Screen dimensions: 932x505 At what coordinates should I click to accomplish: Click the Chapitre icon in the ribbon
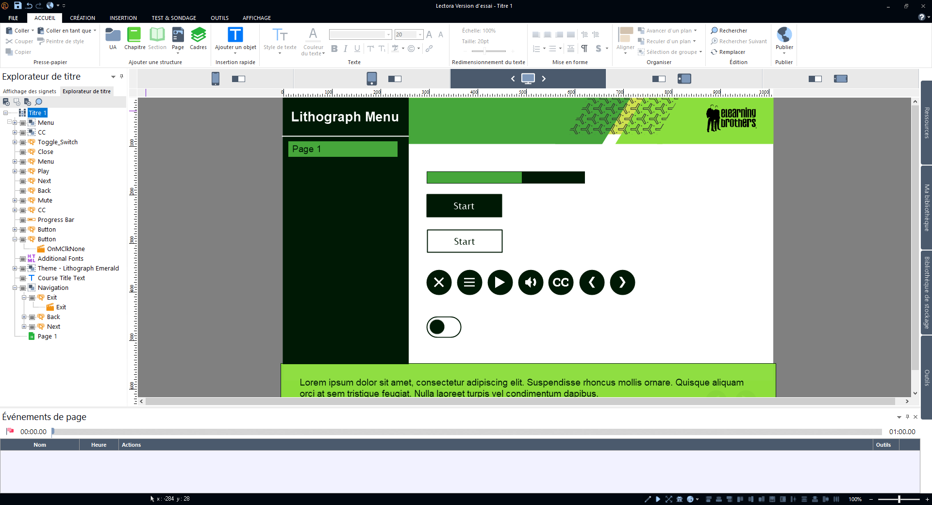tap(134, 35)
